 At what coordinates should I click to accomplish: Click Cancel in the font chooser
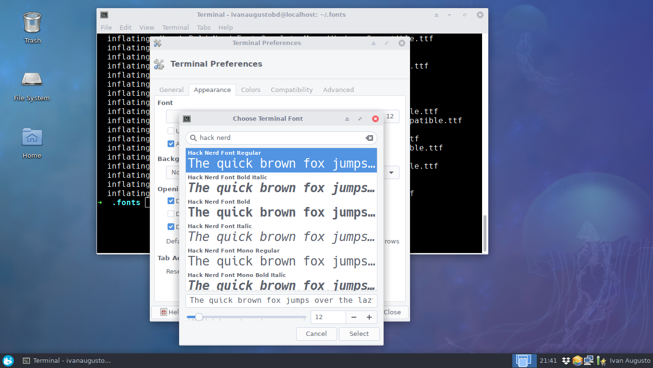coord(316,334)
